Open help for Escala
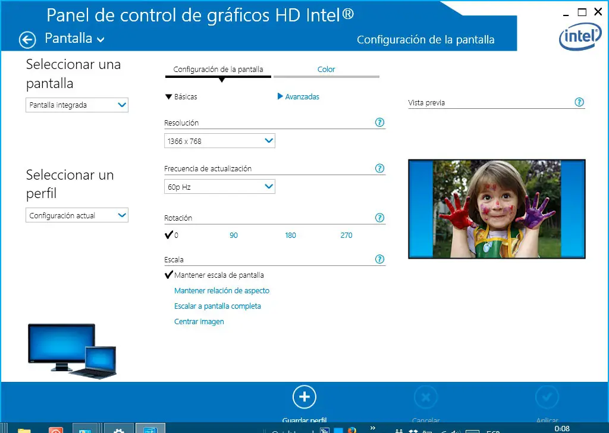The height and width of the screenshot is (433, 609). pyautogui.click(x=379, y=259)
